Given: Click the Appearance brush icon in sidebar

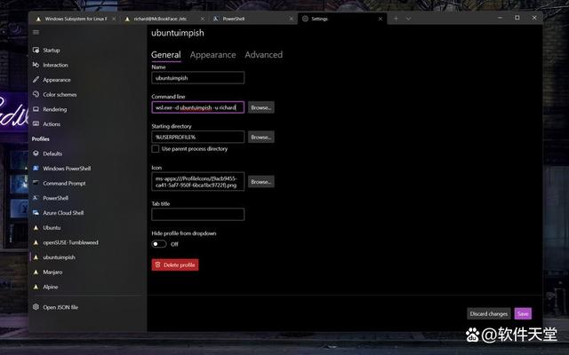Looking at the screenshot, I should (x=36, y=80).
